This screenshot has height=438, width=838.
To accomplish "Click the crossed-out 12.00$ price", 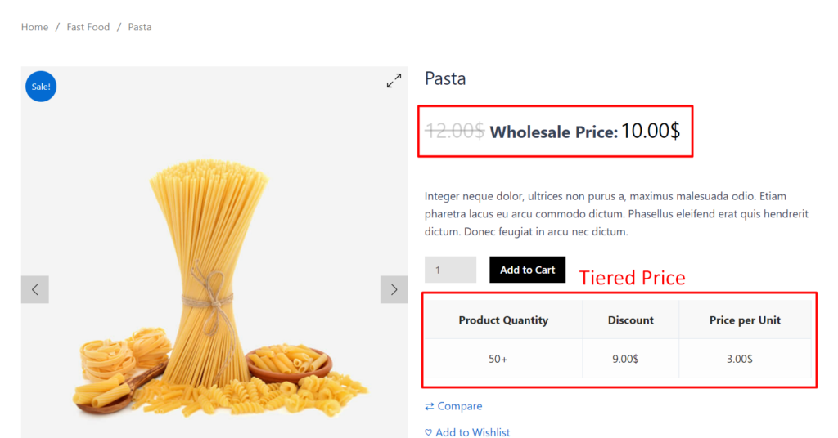I will coord(454,131).
